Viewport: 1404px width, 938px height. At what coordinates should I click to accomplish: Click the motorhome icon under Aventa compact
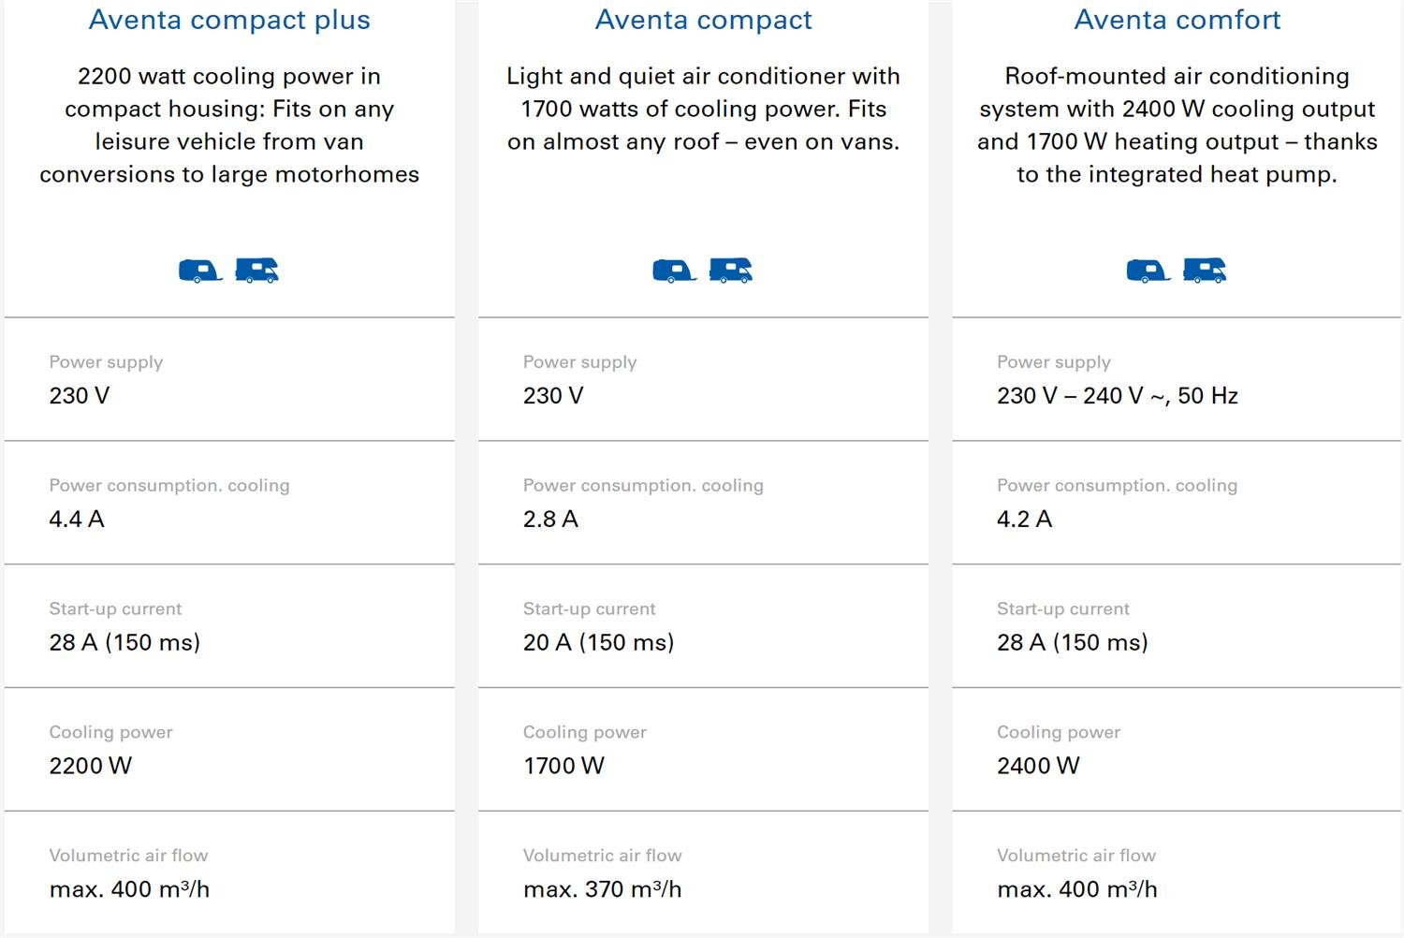[x=731, y=271]
